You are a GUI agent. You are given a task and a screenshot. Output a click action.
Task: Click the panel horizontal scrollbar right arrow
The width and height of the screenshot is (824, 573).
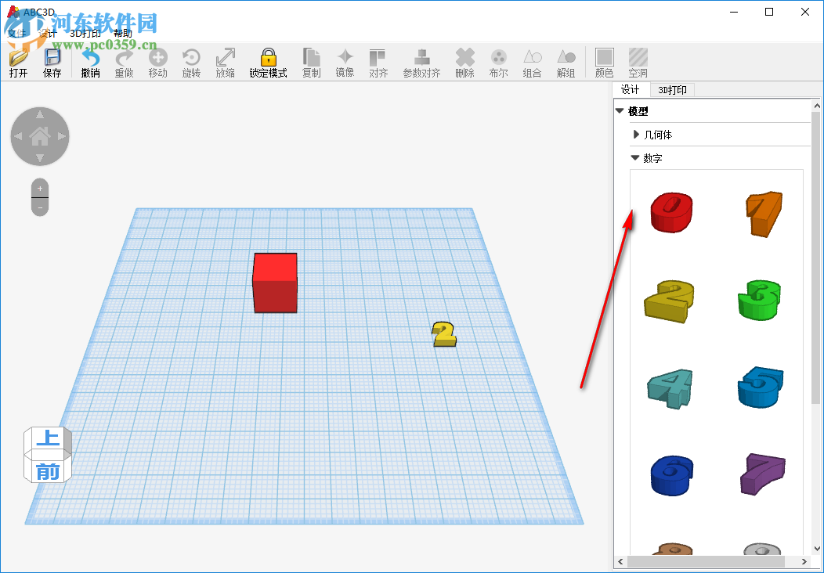pyautogui.click(x=804, y=562)
